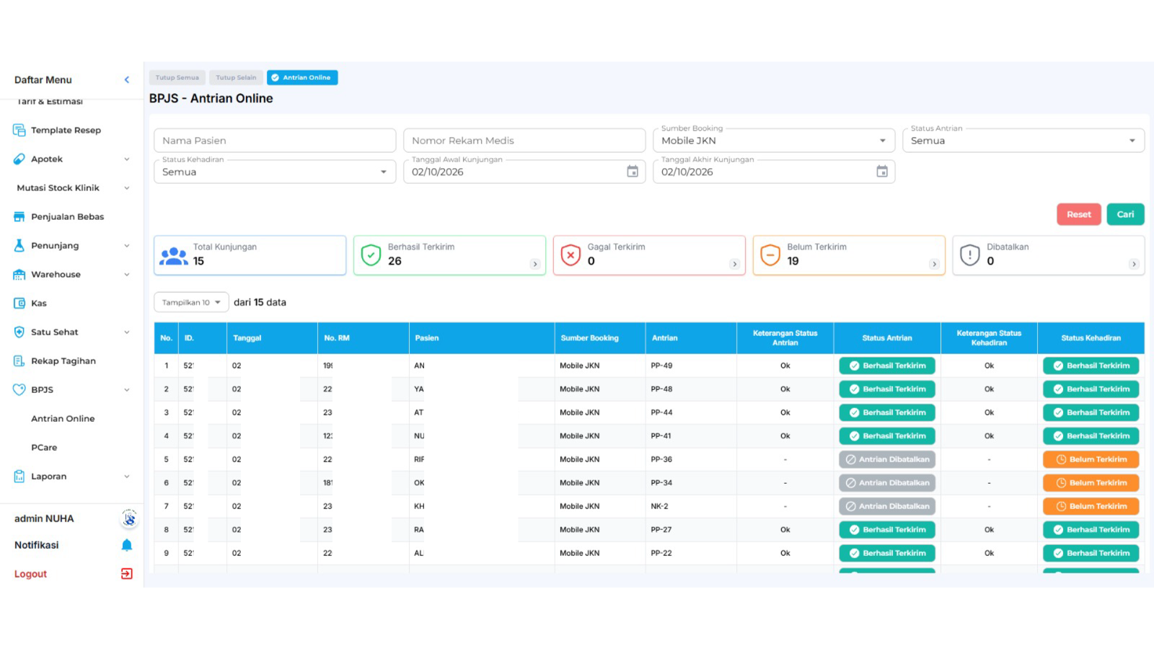
Task: Click the Kas wallet icon
Action: [19, 304]
